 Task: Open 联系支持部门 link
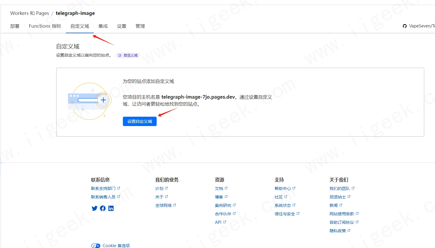106,188
